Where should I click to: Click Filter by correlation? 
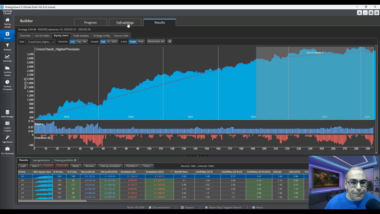[110, 166]
